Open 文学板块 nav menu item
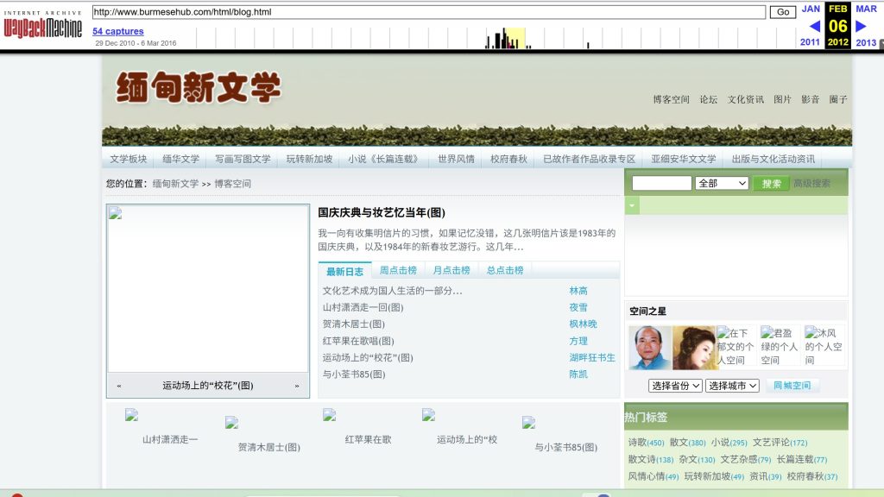This screenshot has height=497, width=884. pos(128,159)
